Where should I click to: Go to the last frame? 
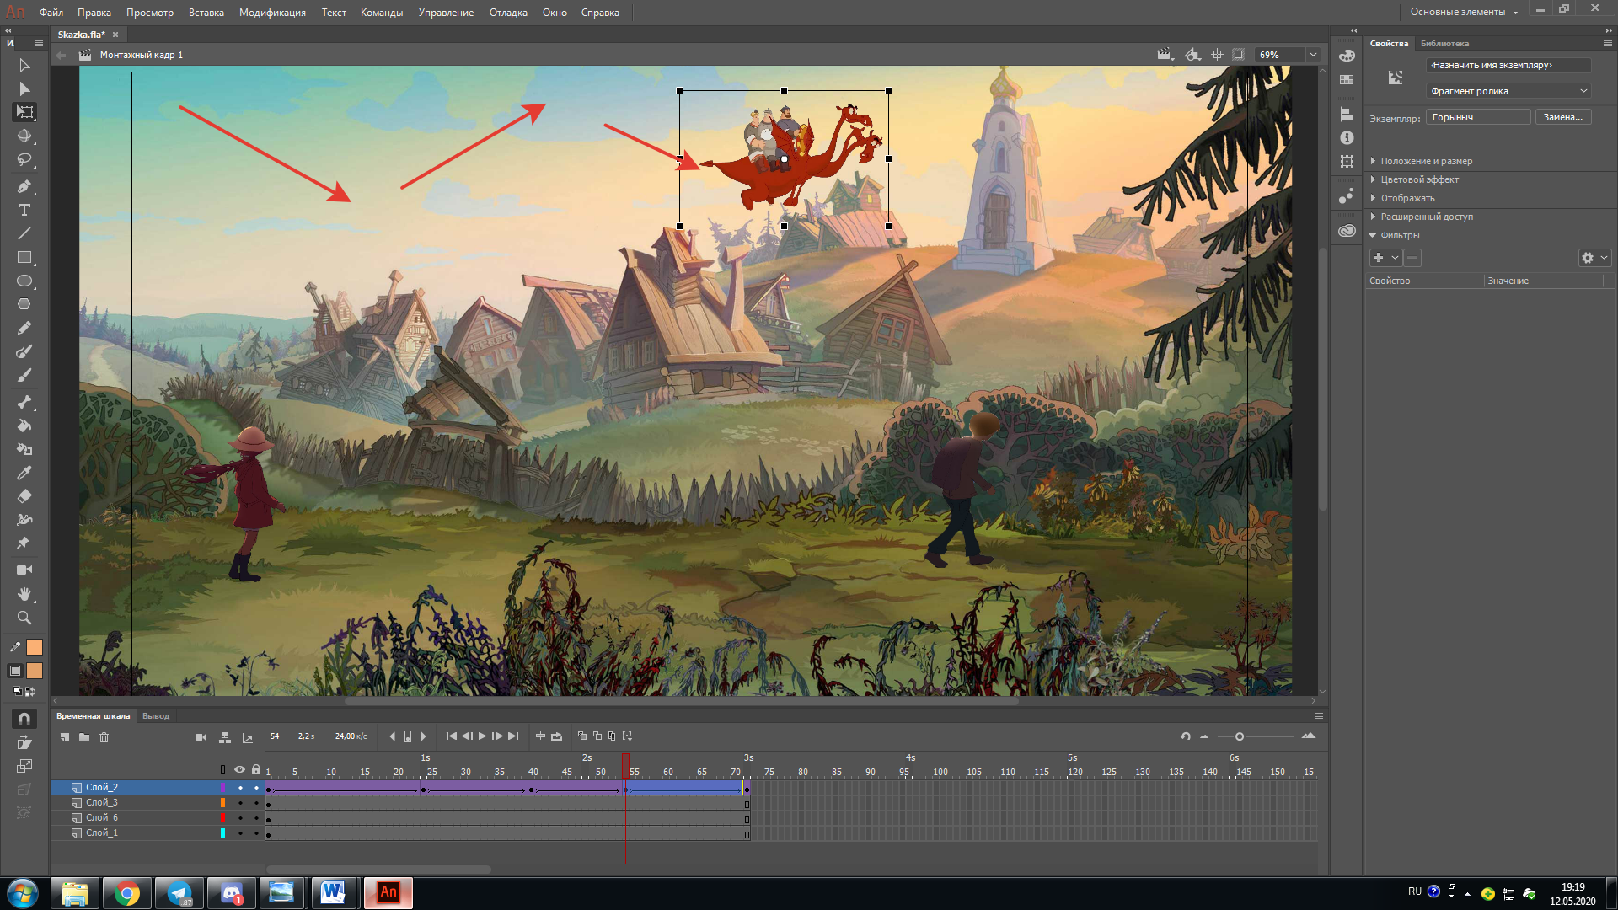pos(513,736)
